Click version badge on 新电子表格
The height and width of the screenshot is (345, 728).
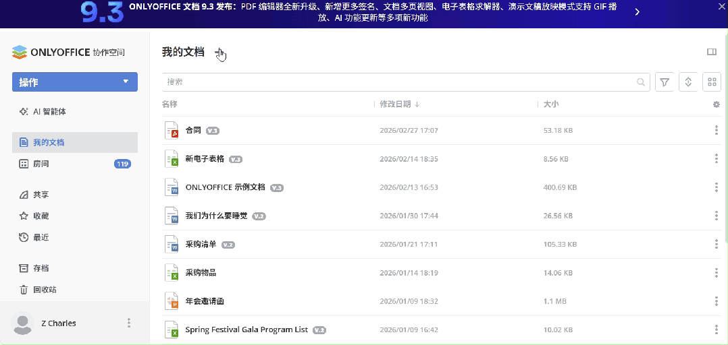click(x=236, y=159)
